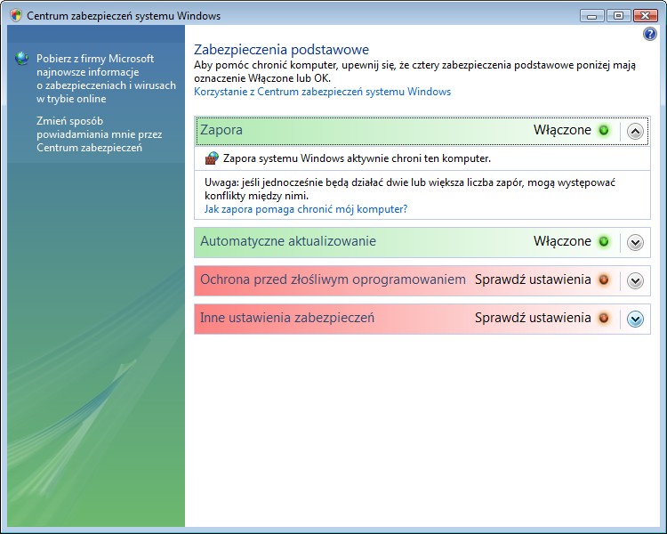Click Sprawdź ustawienia in Ochrona przed złośliwym row

click(533, 279)
